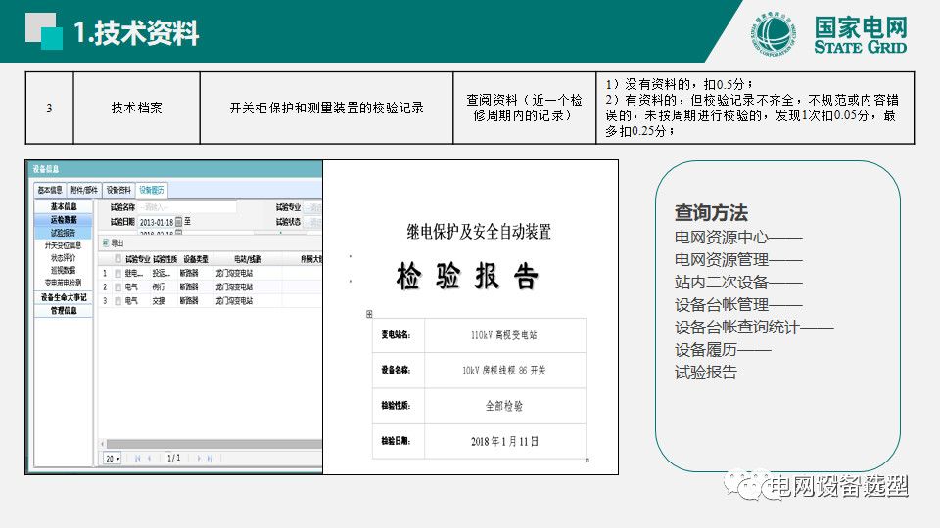Expand the 试验状态 filter dropdown
940x528 pixels.
[312, 222]
